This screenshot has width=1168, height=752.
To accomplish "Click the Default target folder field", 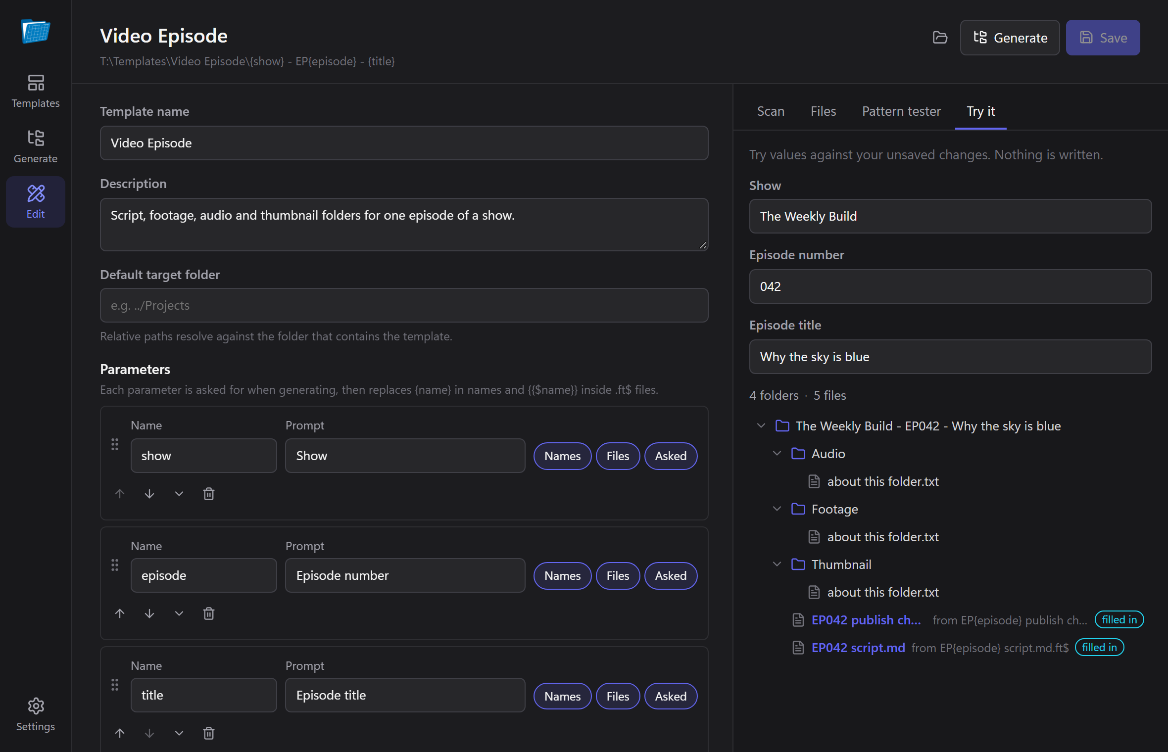I will point(404,305).
